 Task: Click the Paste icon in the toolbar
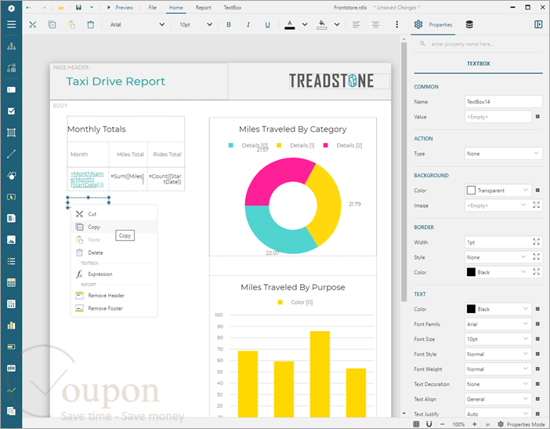(x=71, y=24)
